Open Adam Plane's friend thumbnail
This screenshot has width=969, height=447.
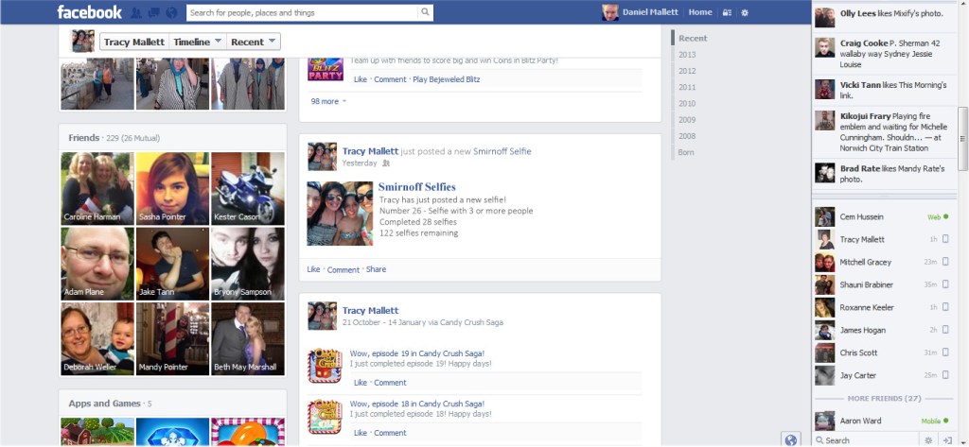pyautogui.click(x=97, y=264)
